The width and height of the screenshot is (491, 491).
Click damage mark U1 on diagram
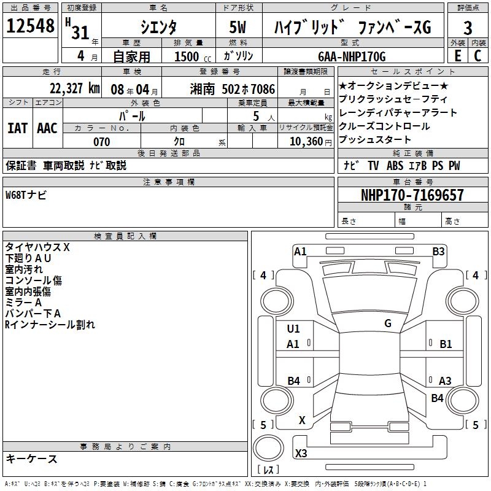[293, 329]
